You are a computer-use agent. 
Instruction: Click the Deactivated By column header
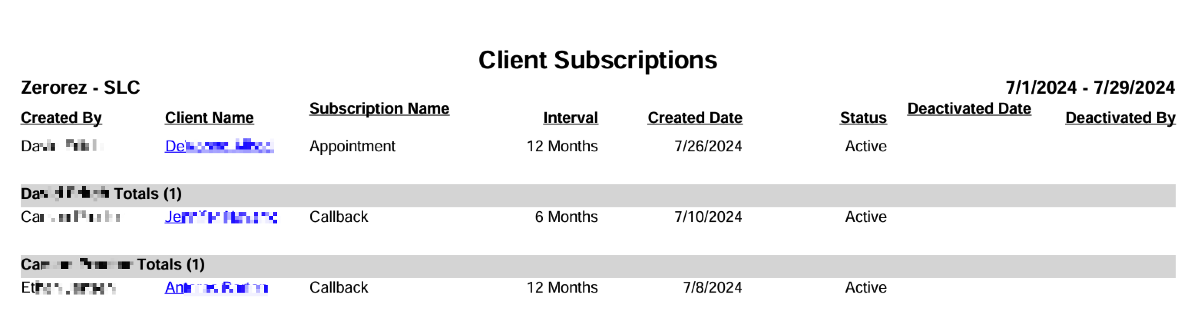pos(1120,117)
